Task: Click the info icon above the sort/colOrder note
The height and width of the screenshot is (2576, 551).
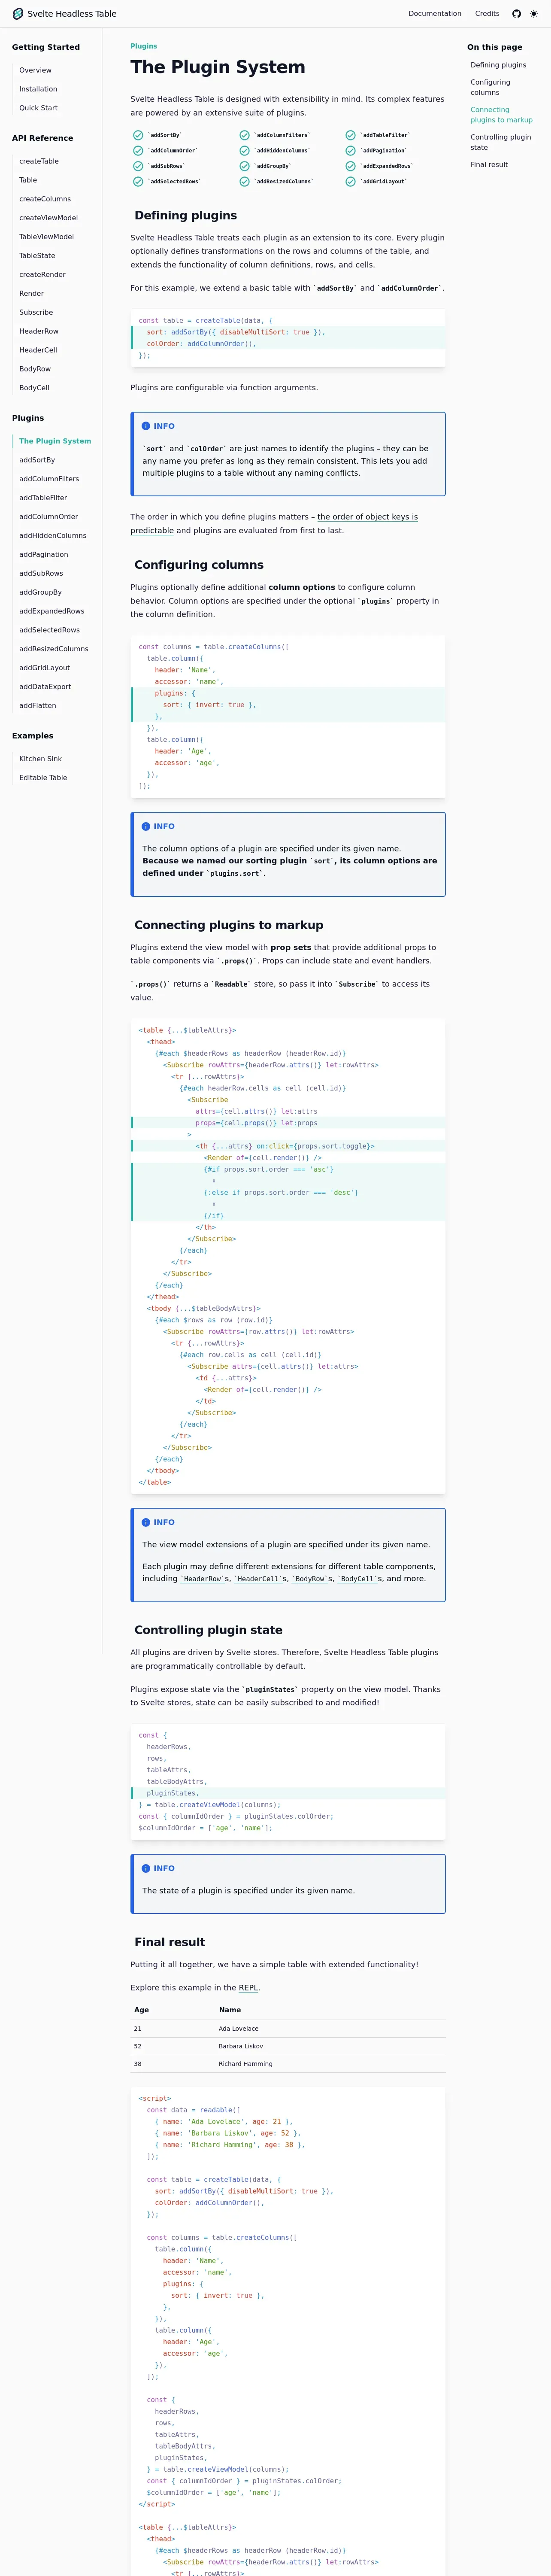Action: coord(146,426)
